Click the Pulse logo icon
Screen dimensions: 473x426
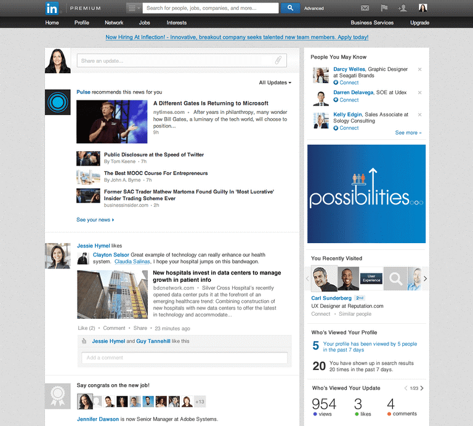tap(57, 102)
